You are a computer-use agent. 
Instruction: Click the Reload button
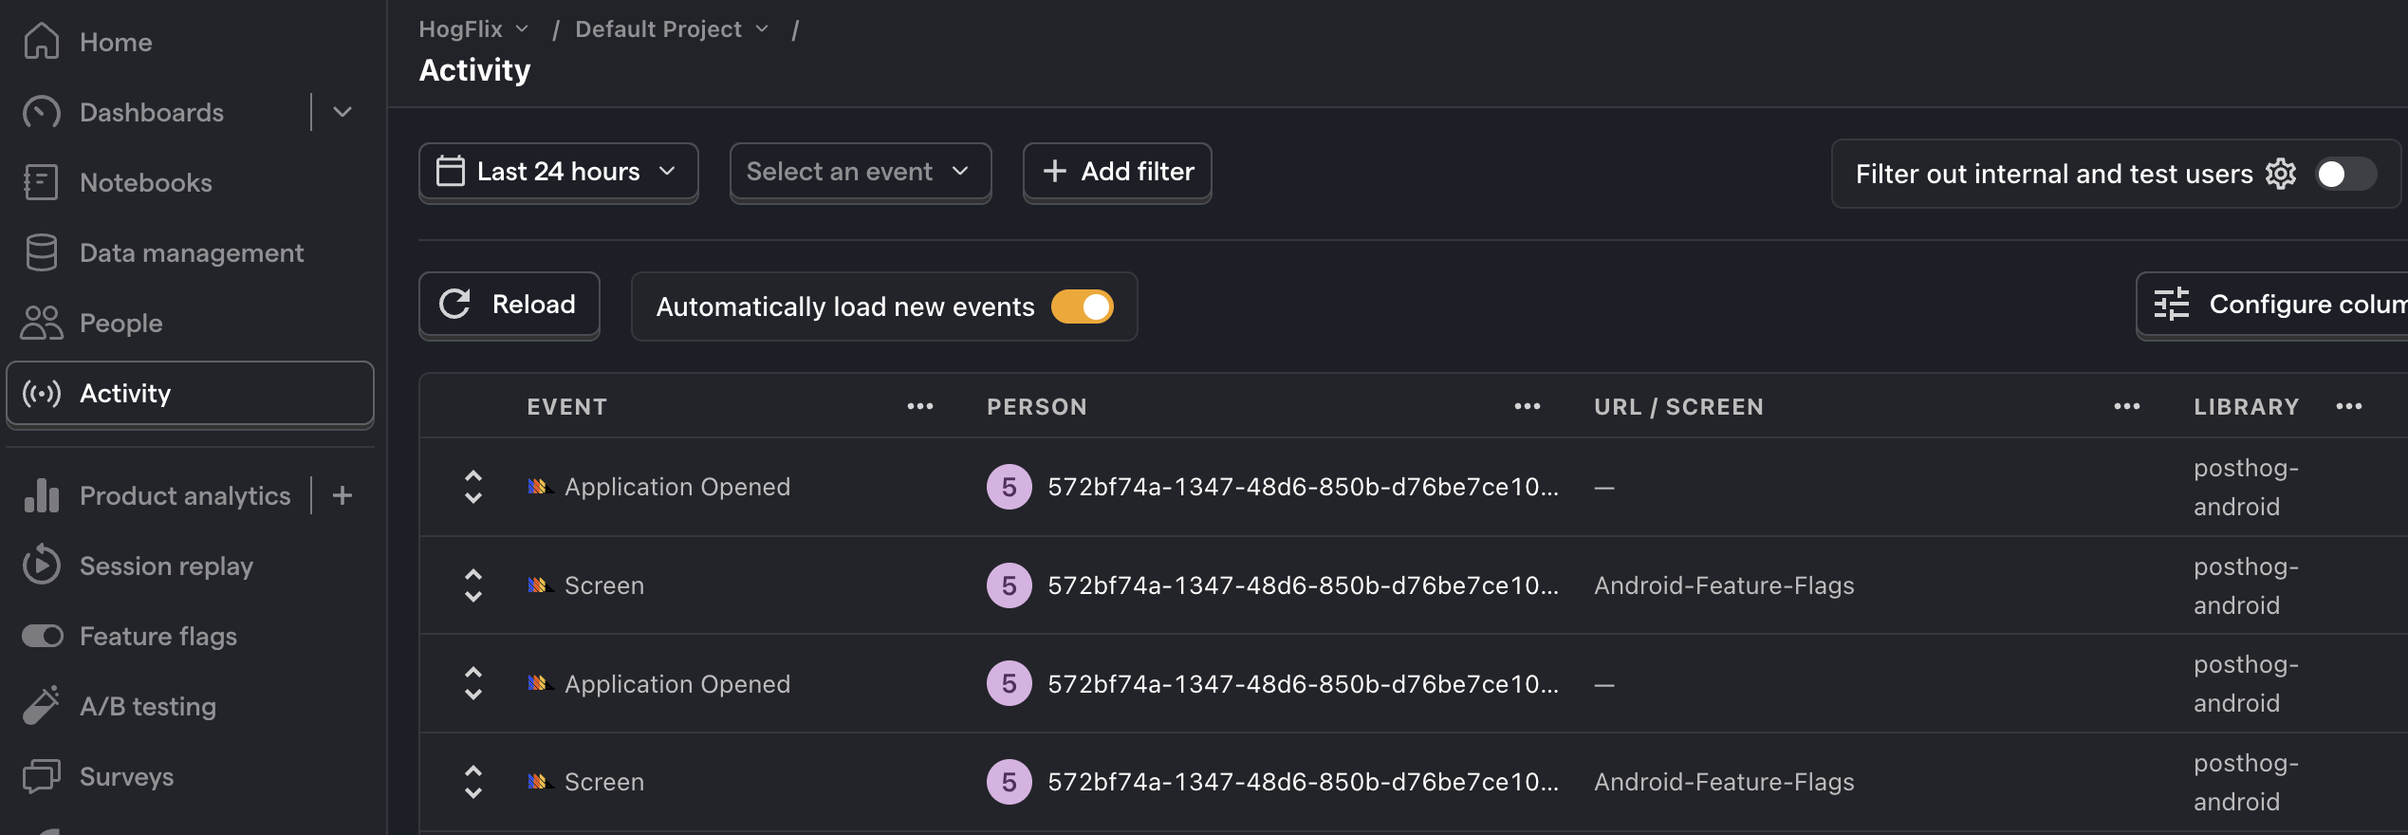point(509,305)
